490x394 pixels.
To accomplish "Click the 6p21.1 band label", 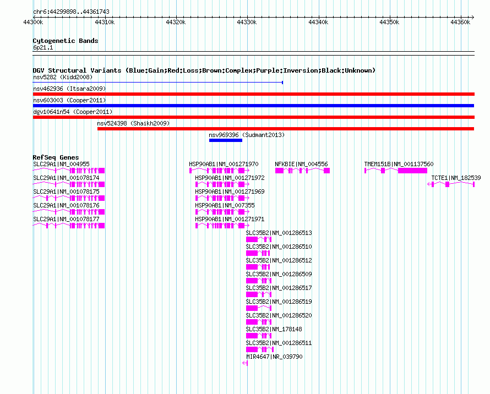I will click(x=43, y=47).
